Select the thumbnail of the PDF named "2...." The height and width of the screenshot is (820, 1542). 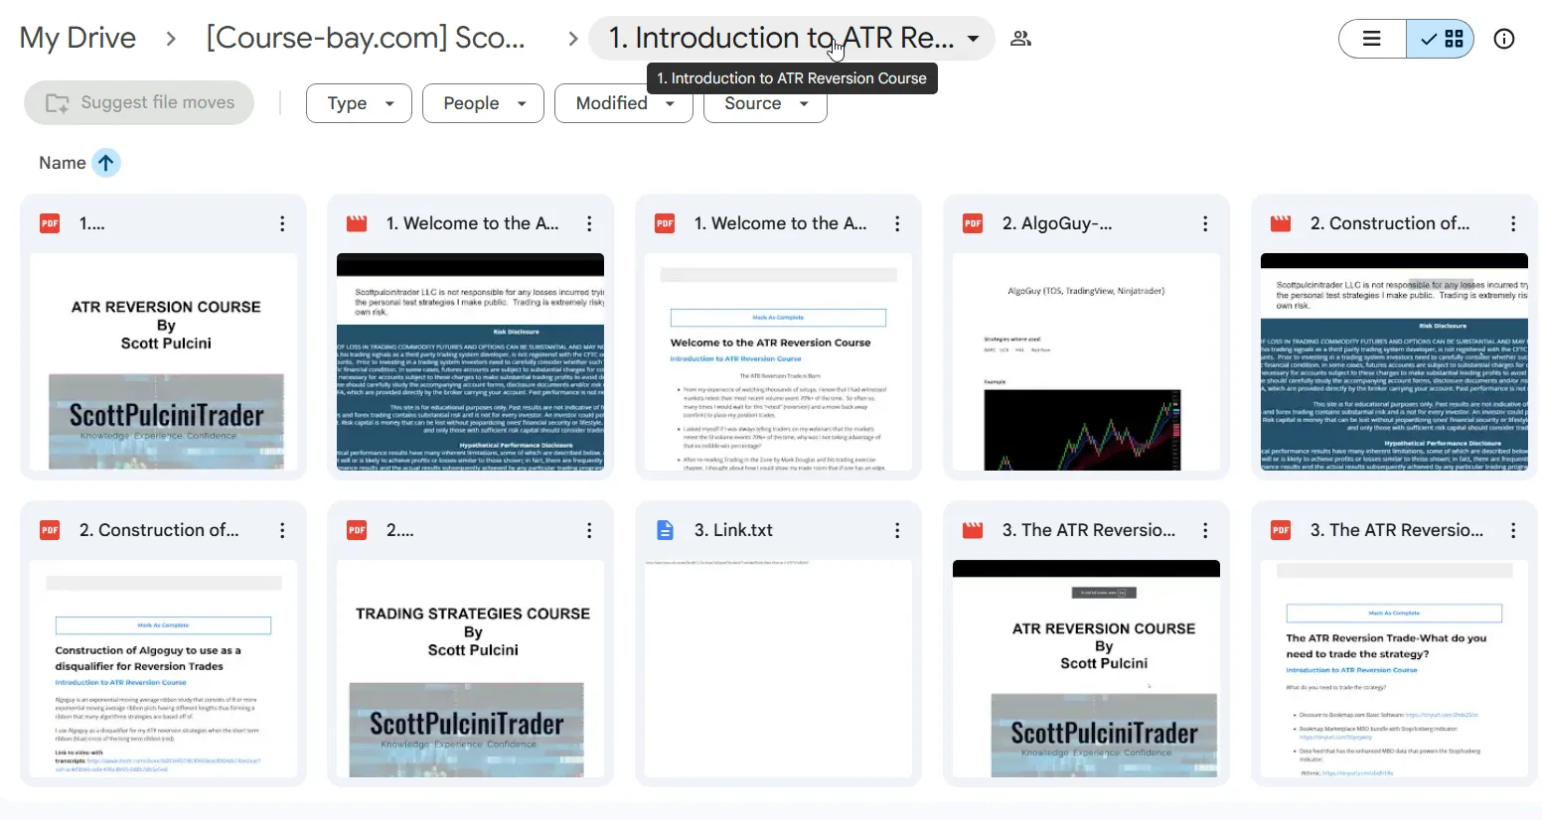point(471,668)
